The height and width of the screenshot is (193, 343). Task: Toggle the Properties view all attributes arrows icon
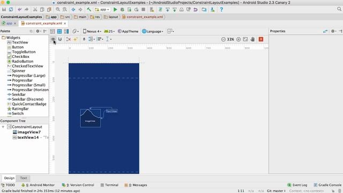325,31
